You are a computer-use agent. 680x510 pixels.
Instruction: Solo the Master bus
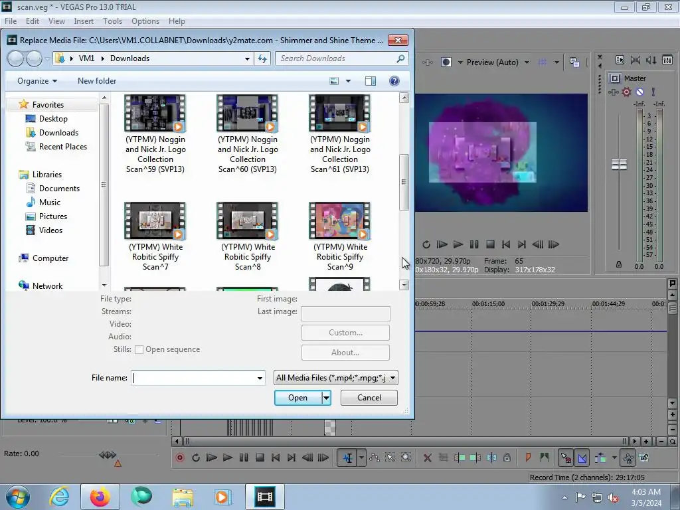tap(653, 92)
